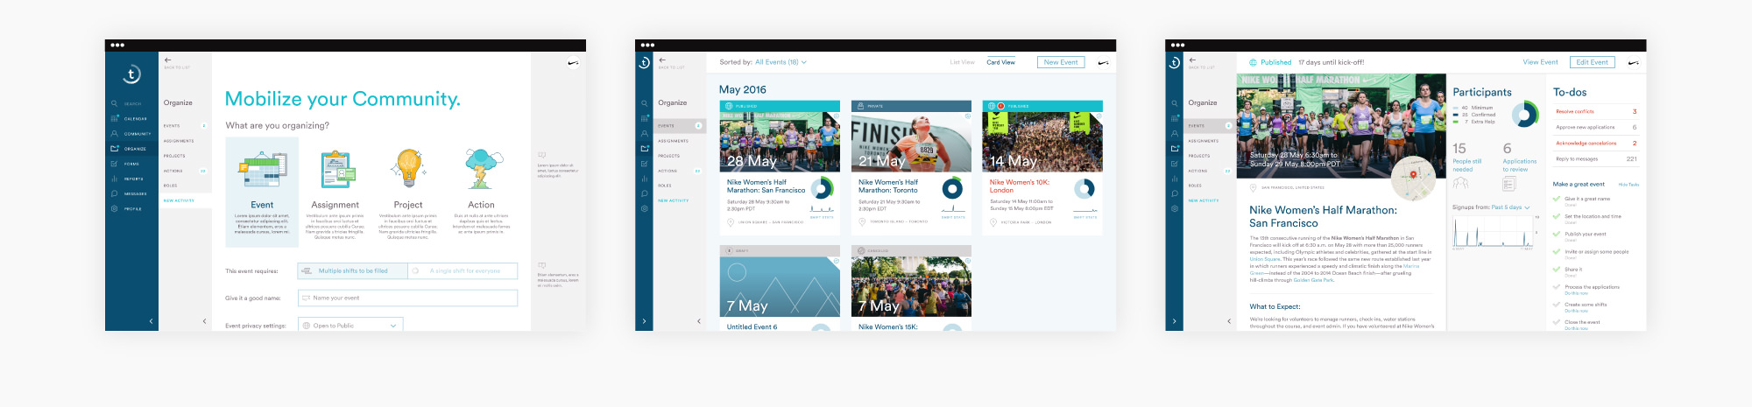This screenshot has width=1752, height=407.
Task: Open Reply to messages to-do item
Action: click(x=1596, y=159)
